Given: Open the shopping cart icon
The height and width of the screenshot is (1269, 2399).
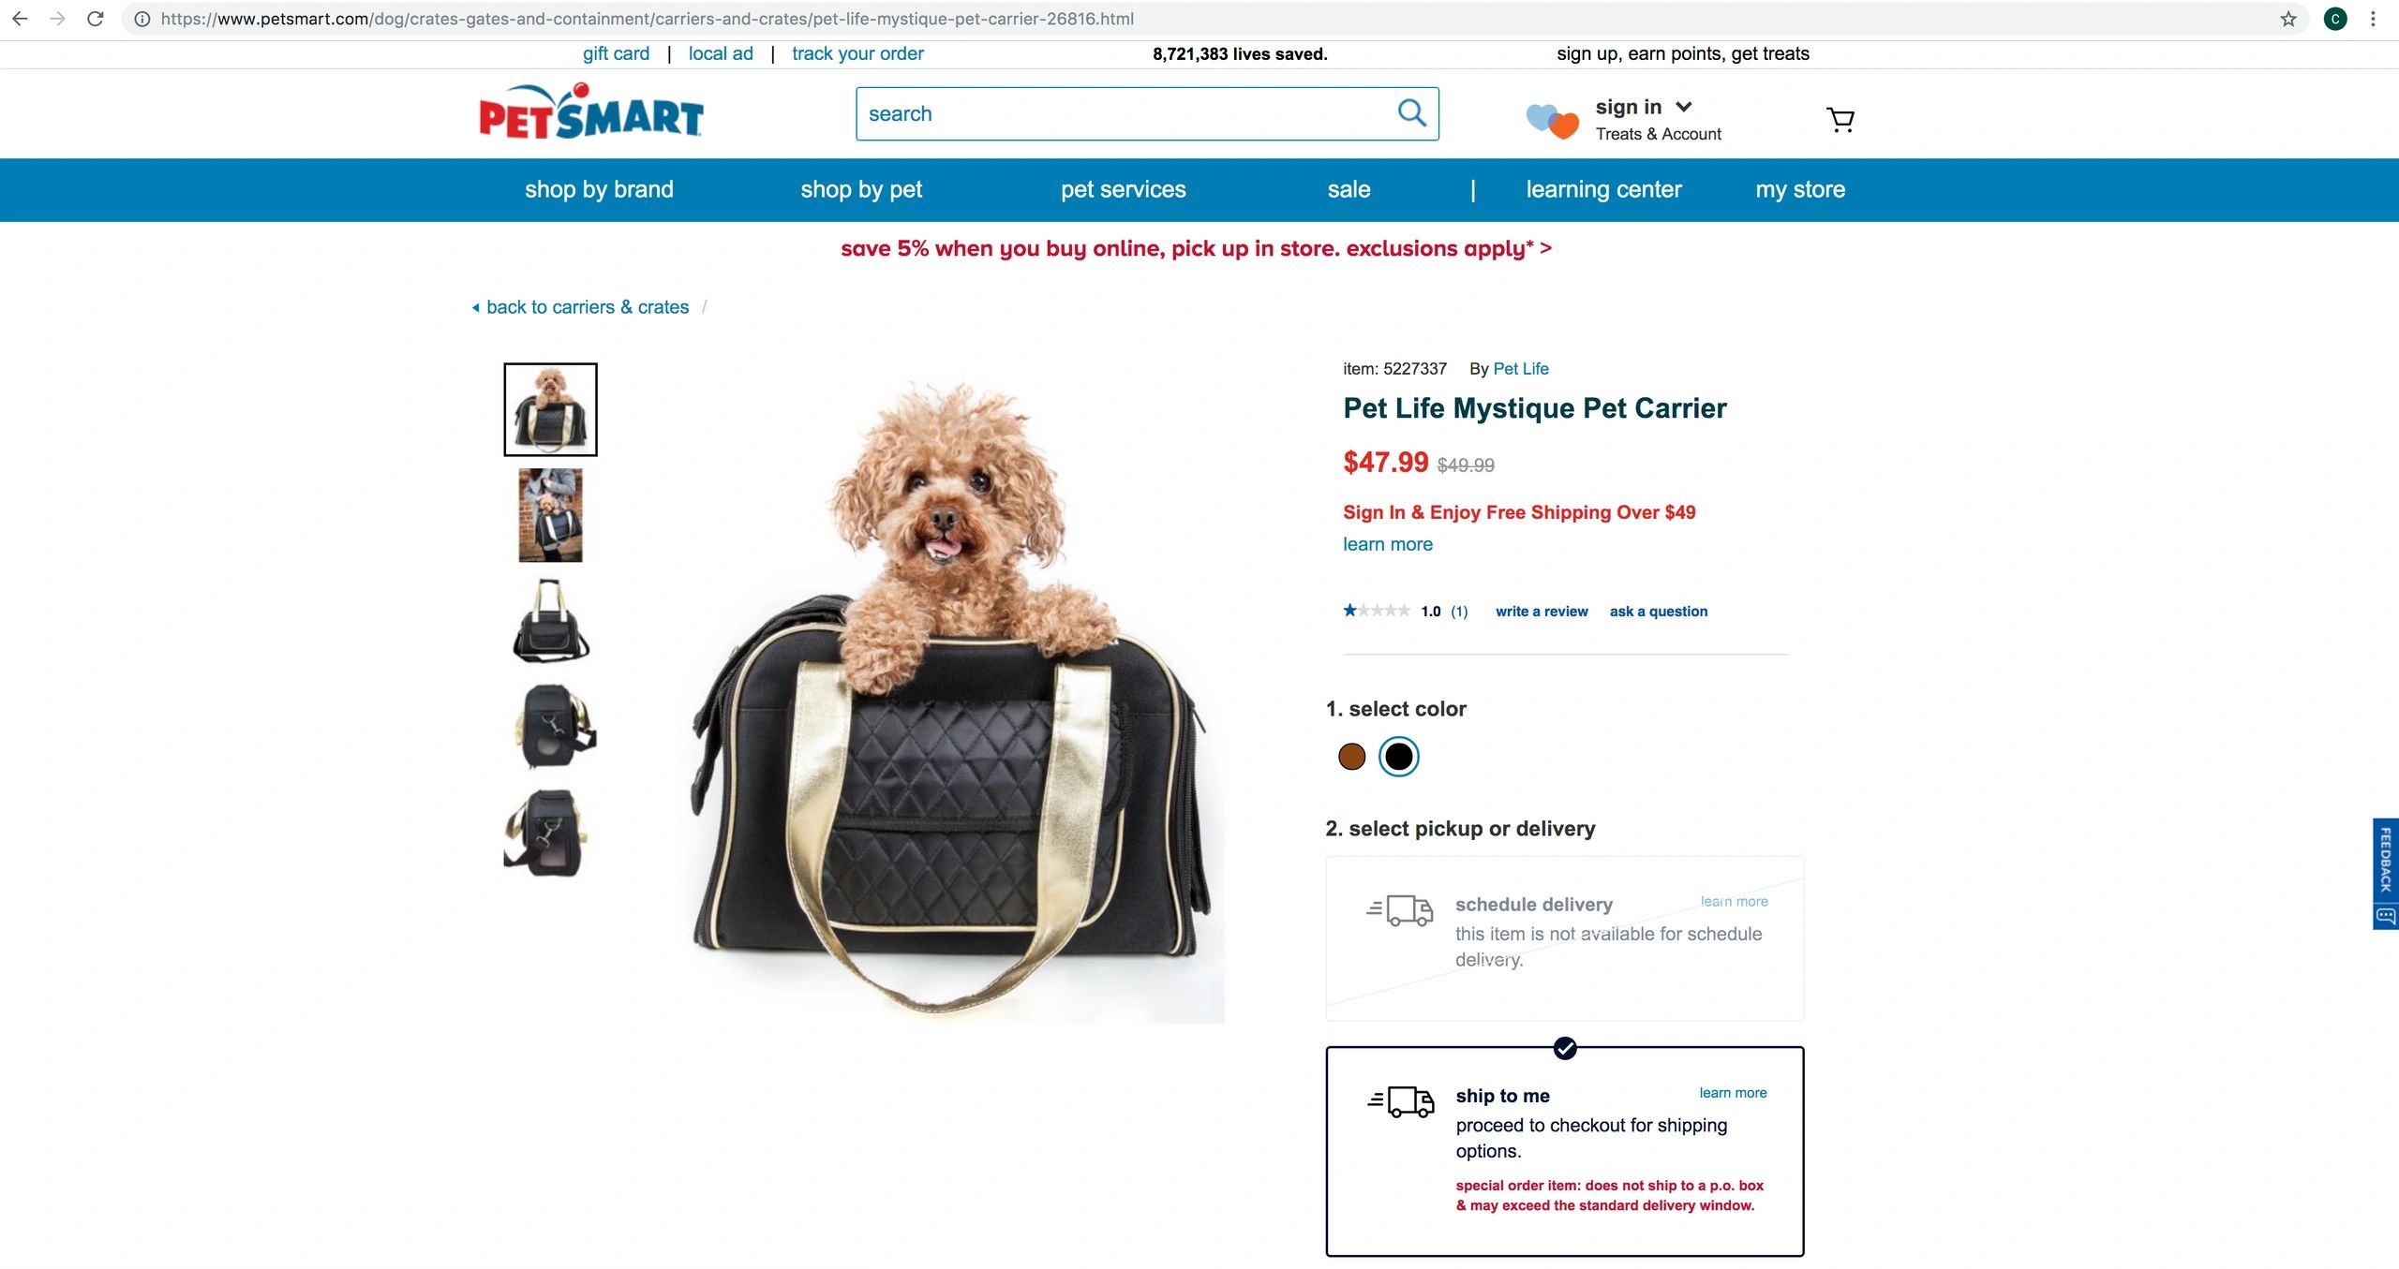Looking at the screenshot, I should coord(1840,119).
